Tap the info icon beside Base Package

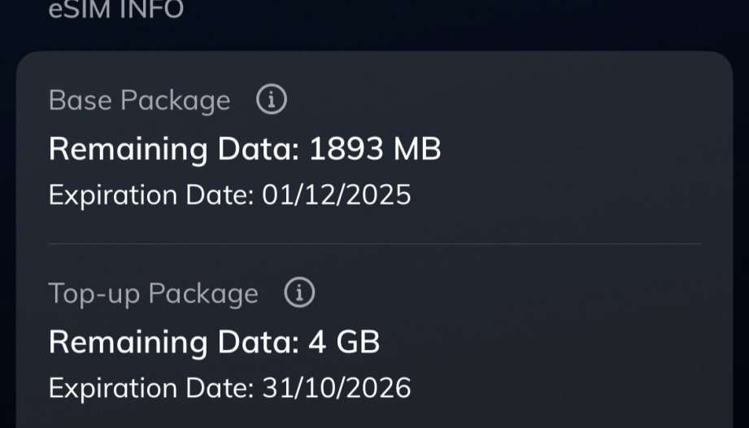point(272,100)
